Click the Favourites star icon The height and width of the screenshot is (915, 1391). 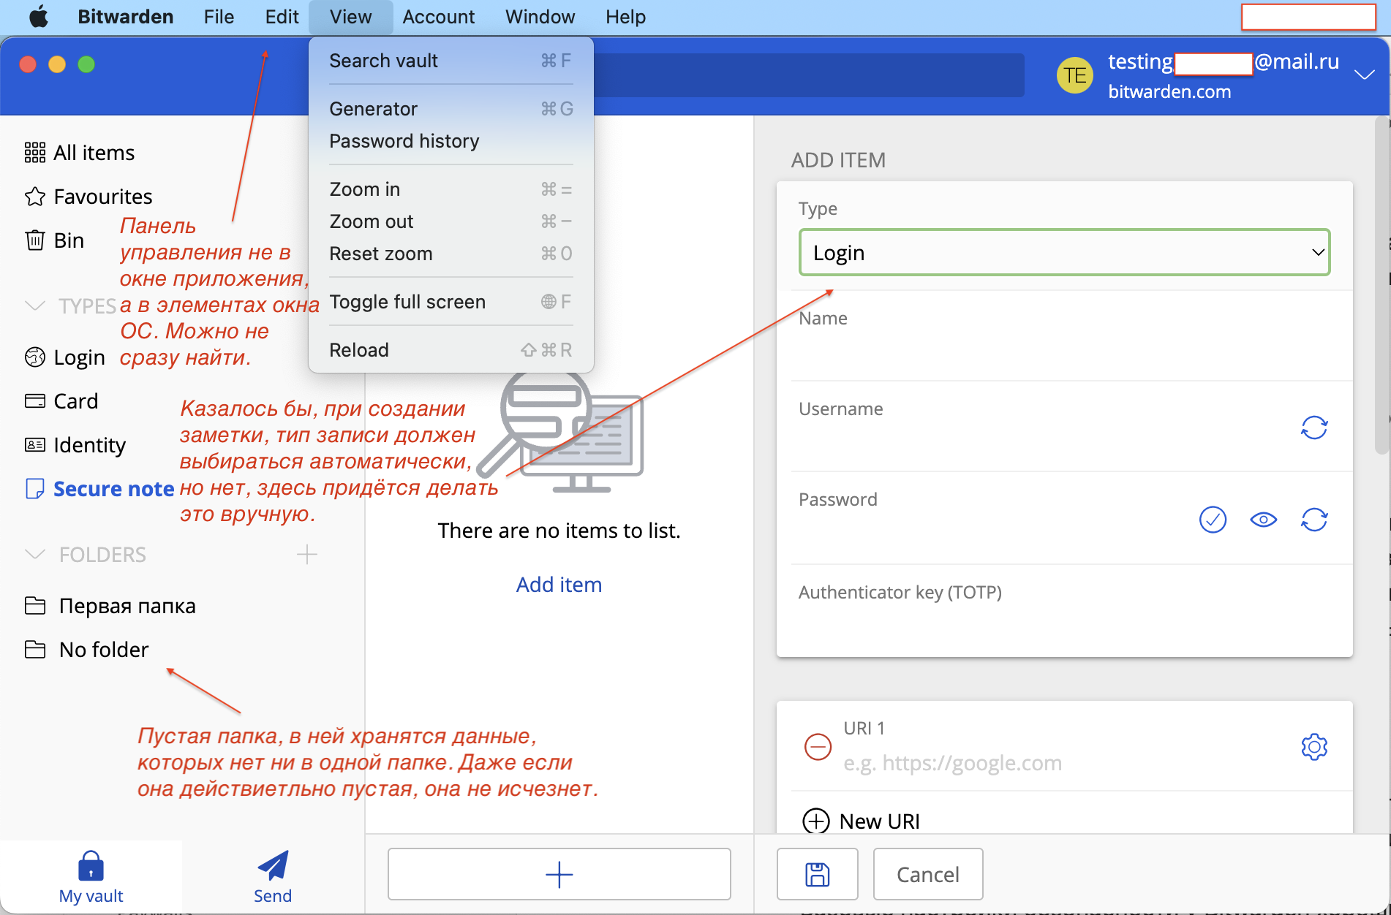click(x=34, y=197)
